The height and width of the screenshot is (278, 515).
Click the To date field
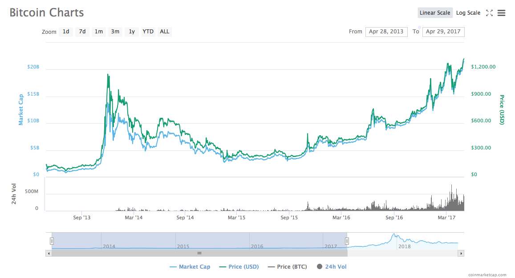pos(443,32)
